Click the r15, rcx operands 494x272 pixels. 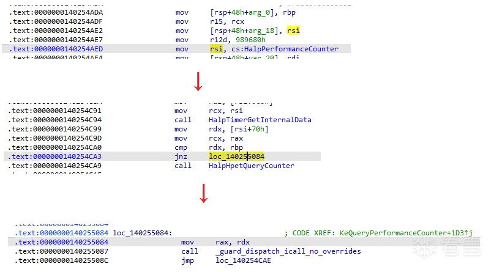point(227,21)
